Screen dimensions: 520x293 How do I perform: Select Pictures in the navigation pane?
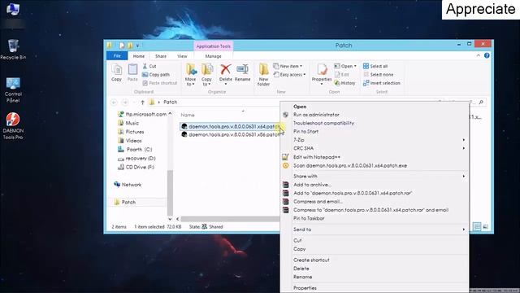(132, 132)
